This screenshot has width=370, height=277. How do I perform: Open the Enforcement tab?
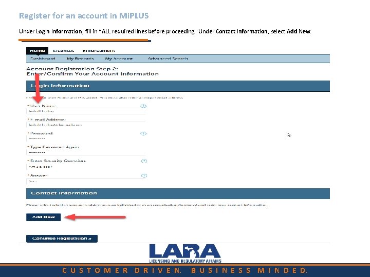coord(99,51)
